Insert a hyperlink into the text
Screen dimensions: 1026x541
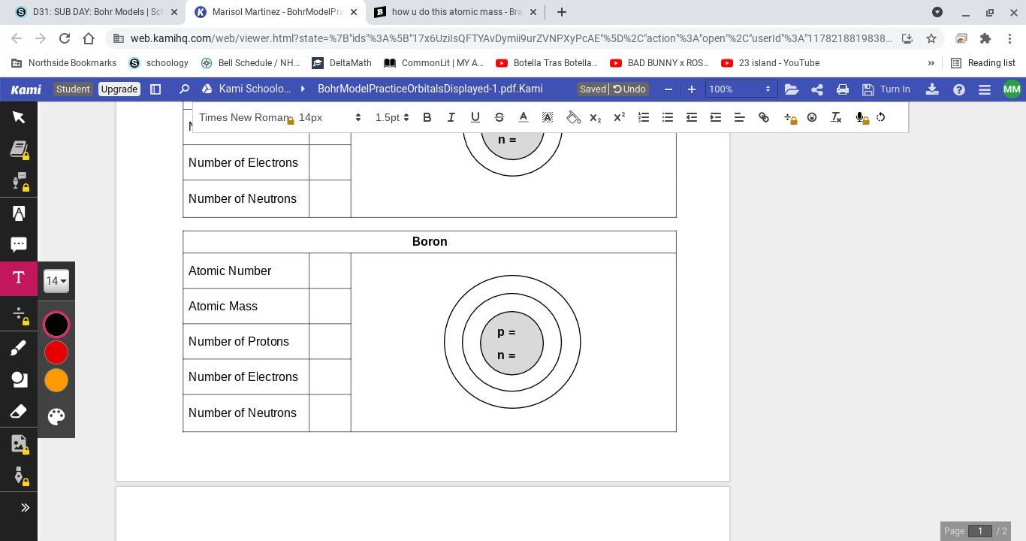(x=763, y=117)
